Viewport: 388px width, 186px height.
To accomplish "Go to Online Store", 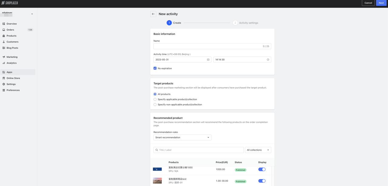I will pos(18,78).
